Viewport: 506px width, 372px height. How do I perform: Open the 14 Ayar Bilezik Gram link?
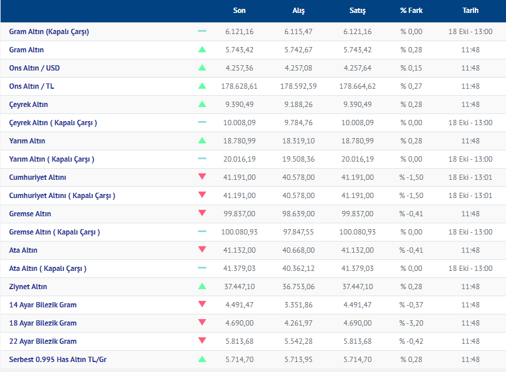(x=43, y=305)
